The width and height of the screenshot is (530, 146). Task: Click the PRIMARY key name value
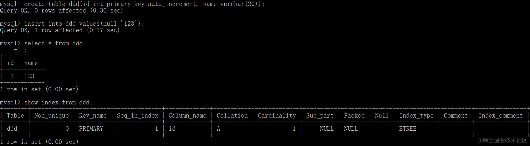point(91,128)
